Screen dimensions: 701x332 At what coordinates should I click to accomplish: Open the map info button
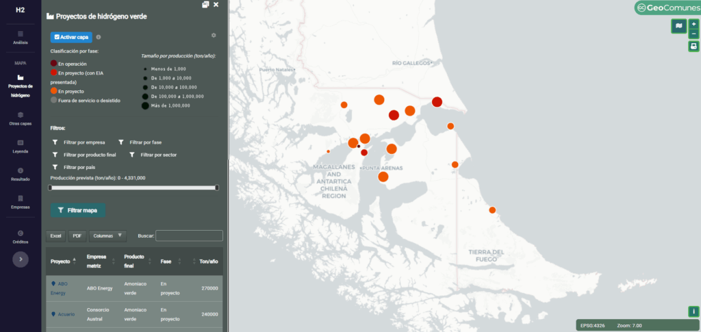pos(693,311)
